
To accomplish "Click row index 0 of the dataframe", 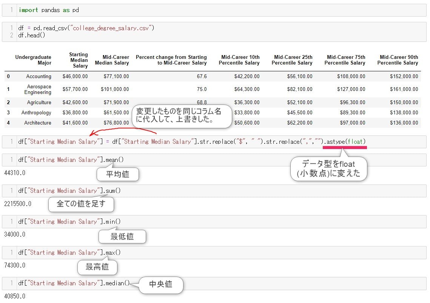I will tap(8, 77).
